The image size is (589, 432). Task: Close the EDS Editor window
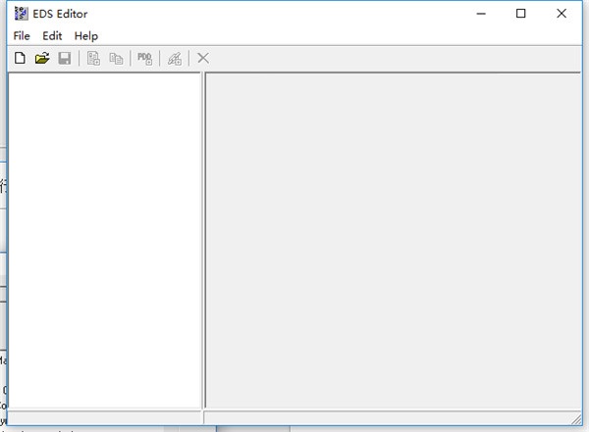(x=564, y=14)
